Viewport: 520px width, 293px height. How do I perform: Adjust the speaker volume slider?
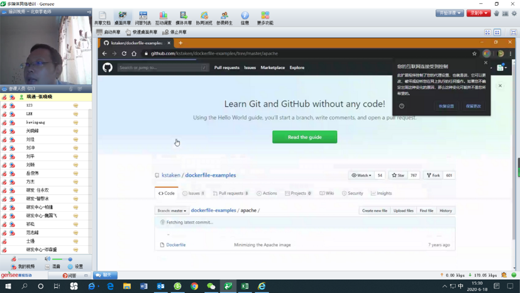click(x=61, y=259)
